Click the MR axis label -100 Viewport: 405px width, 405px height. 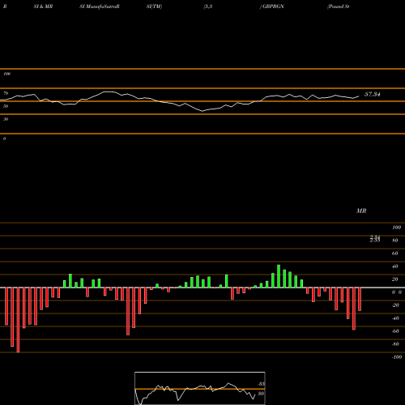pyautogui.click(x=397, y=357)
